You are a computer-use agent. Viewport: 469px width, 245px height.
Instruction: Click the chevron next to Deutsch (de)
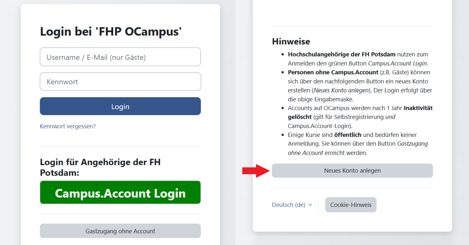coord(310,205)
